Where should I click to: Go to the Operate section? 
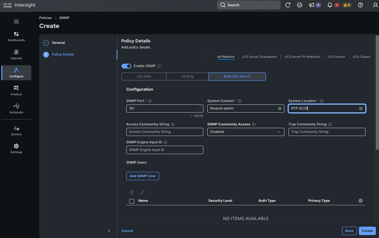click(x=16, y=54)
